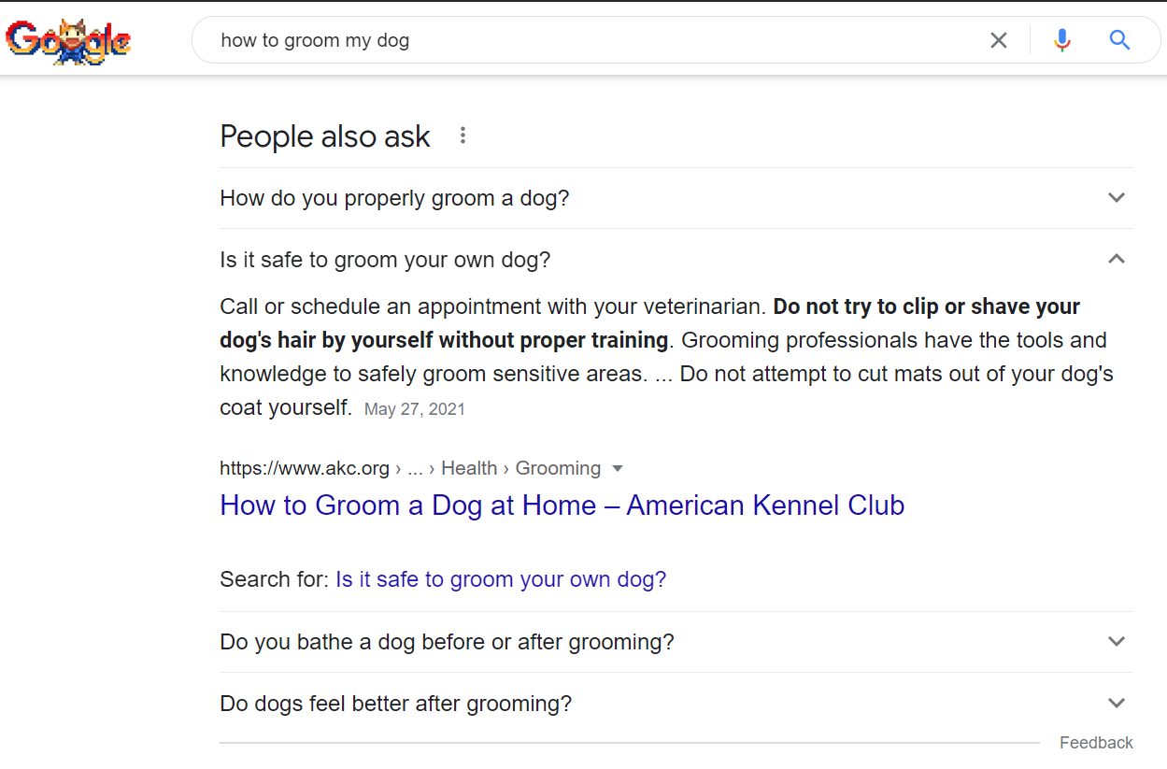Clear the search query with the X
The height and width of the screenshot is (769, 1167).
pos(999,40)
